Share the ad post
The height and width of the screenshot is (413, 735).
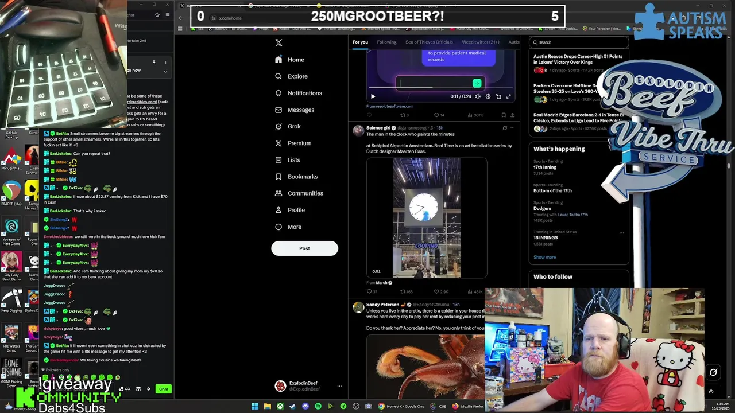512,115
